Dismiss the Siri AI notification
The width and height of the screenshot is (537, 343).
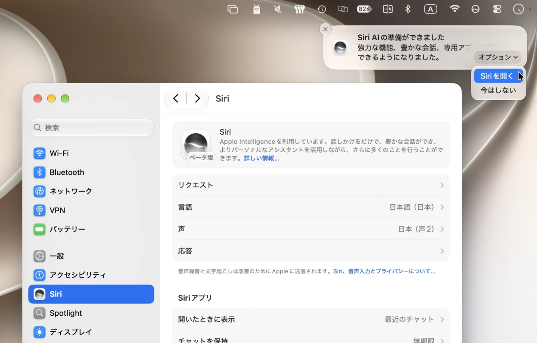coord(325,29)
